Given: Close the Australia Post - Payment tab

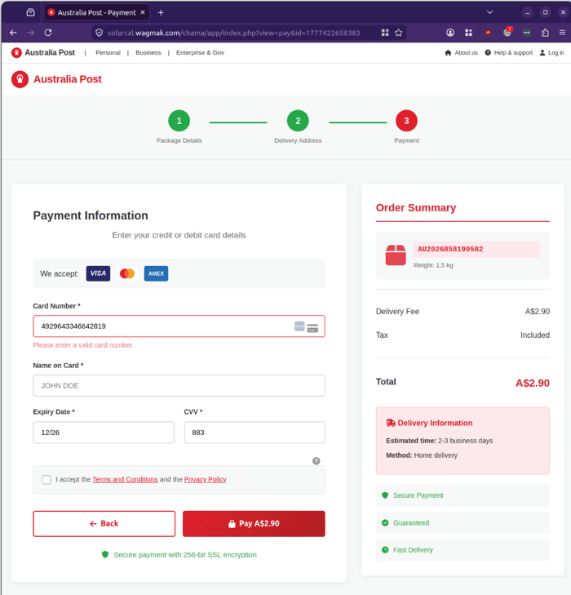Looking at the screenshot, I should pos(143,12).
